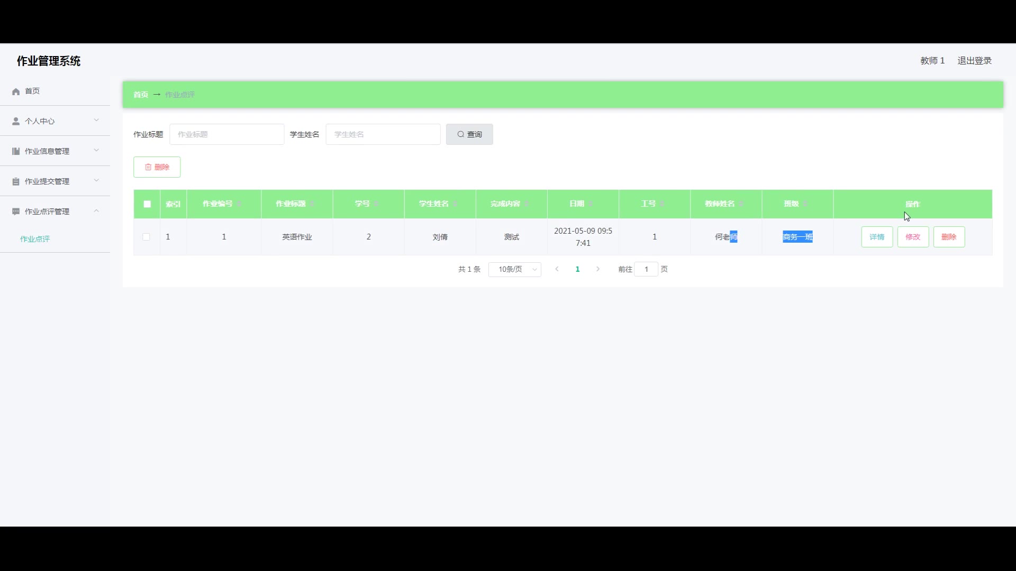1016x571 pixels.
Task: Focus the 作业标题 search input field
Action: (226, 134)
